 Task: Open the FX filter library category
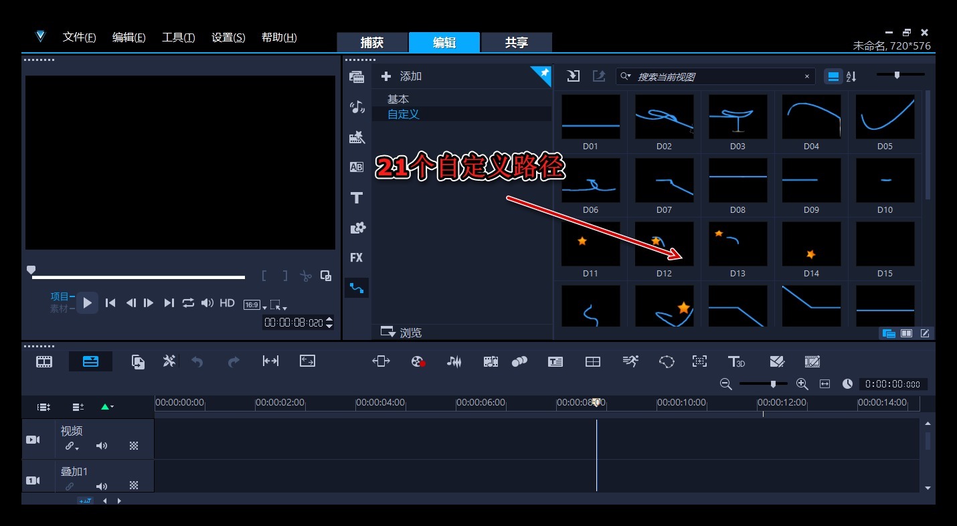(x=357, y=258)
